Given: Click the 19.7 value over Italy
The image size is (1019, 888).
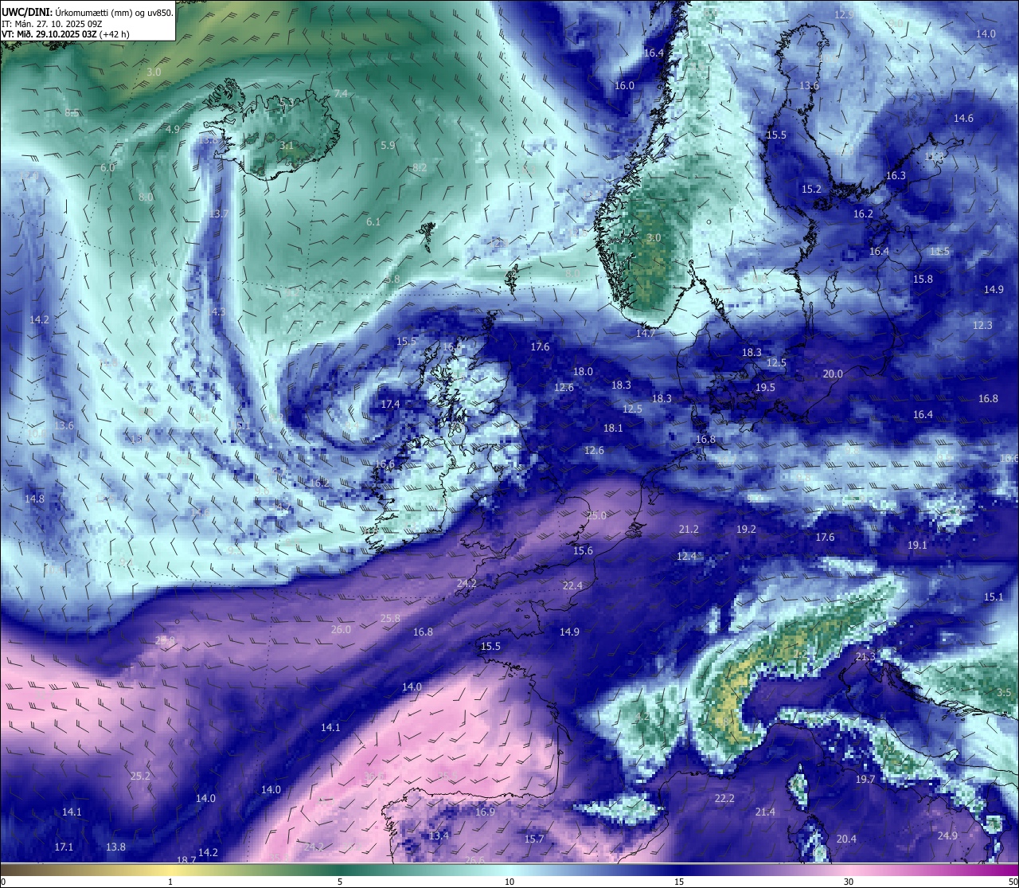Looking at the screenshot, I should pos(865,780).
